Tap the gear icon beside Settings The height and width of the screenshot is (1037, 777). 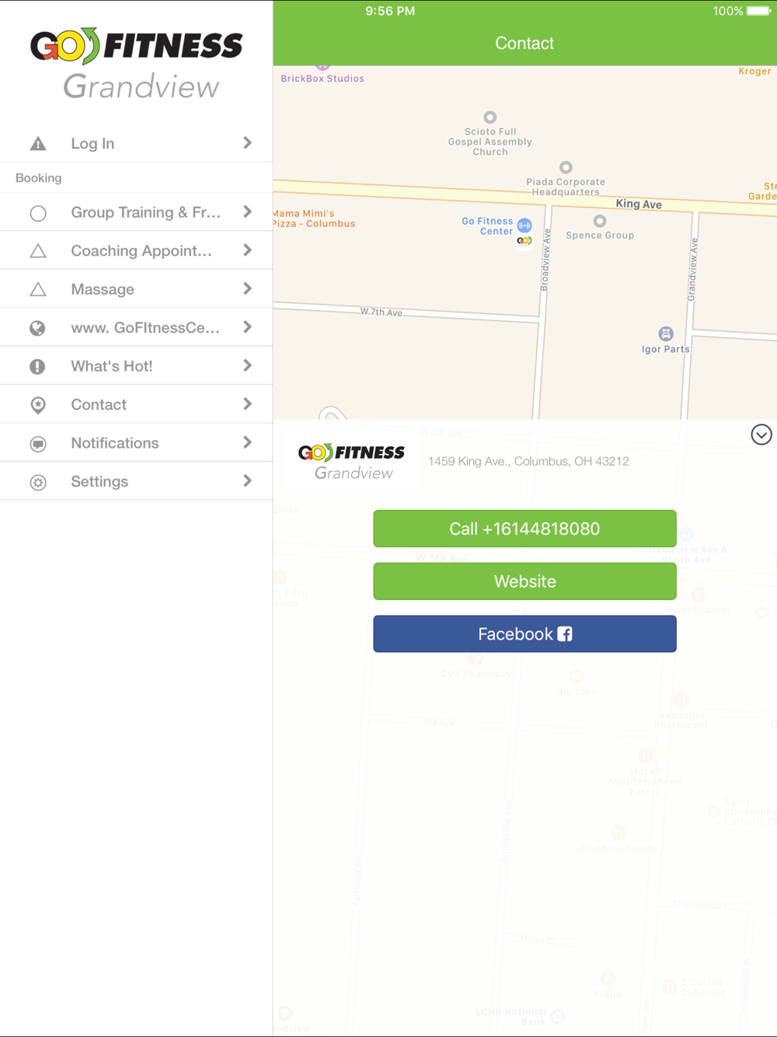[x=37, y=482]
